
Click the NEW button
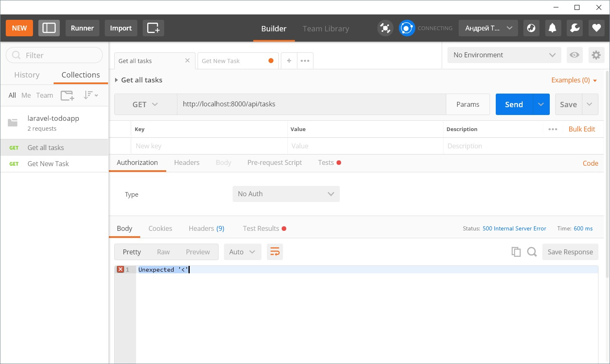19,28
